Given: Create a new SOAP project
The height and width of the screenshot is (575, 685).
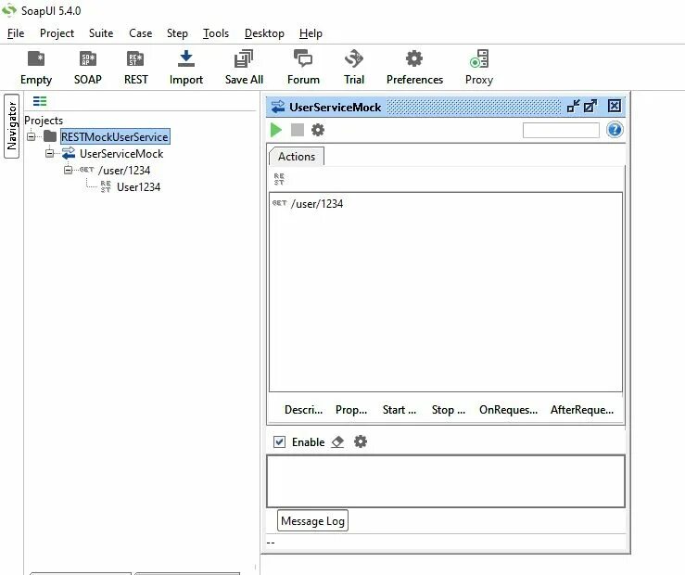Looking at the screenshot, I should [x=88, y=67].
